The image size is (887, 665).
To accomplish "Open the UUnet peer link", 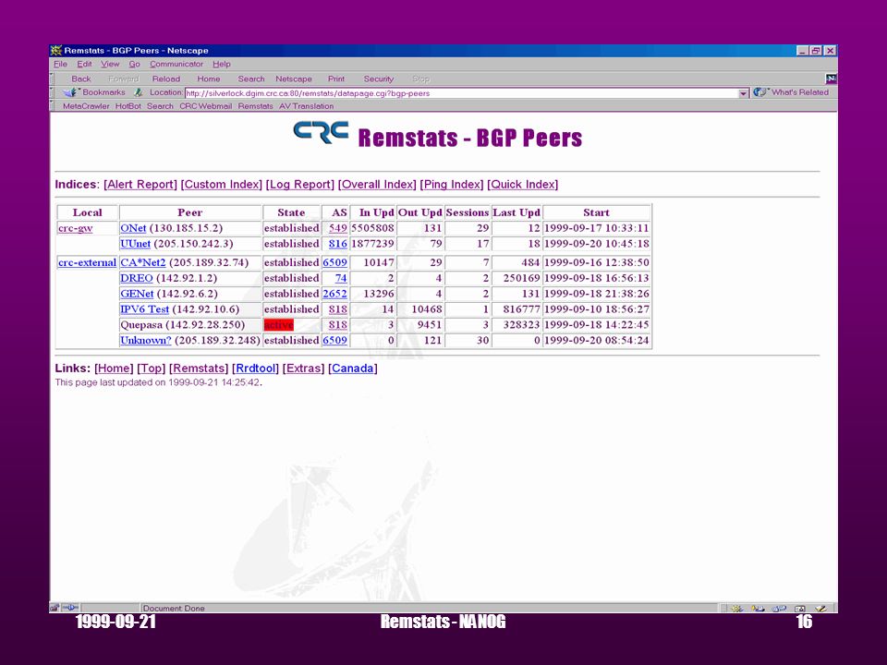I will pos(135,244).
